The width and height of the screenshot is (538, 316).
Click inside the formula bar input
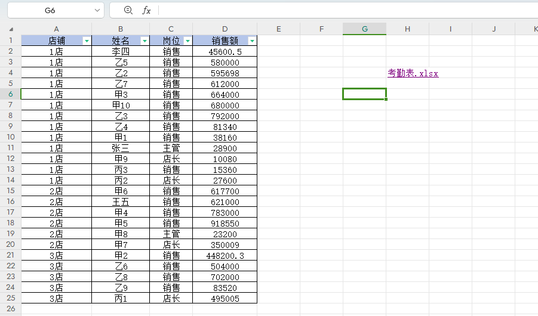coord(348,10)
